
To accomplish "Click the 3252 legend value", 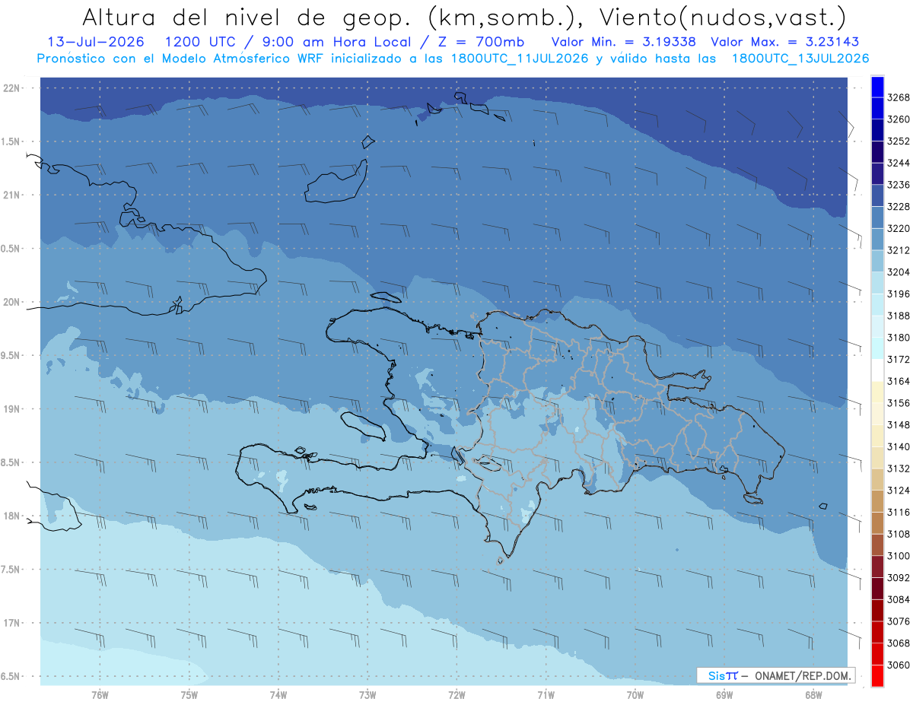I will tap(899, 141).
